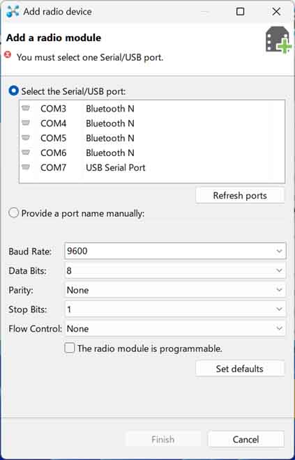Click the red error icon beside warning
This screenshot has height=460, width=295.
[8, 54]
